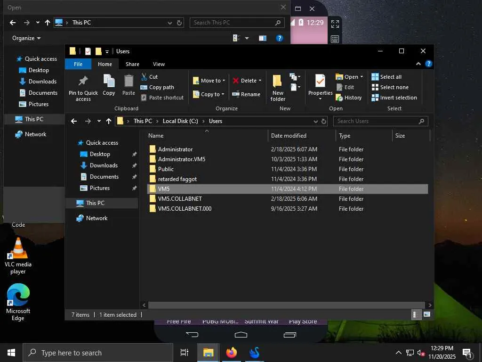Open the Share ribbon tab
The height and width of the screenshot is (362, 482).
[x=132, y=64]
